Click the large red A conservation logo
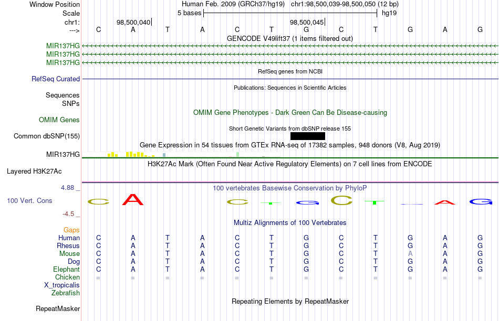Screen dimensions: 499x321 [133, 200]
